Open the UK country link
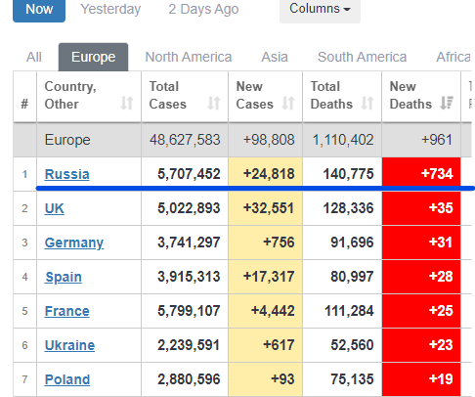The height and width of the screenshot is (397, 475). pyautogui.click(x=55, y=208)
